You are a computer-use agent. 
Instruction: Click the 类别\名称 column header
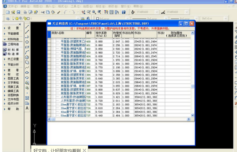pos(69,35)
